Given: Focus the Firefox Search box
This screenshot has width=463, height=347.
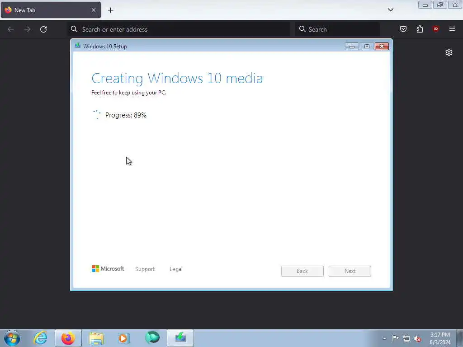Looking at the screenshot, I should 337,29.
